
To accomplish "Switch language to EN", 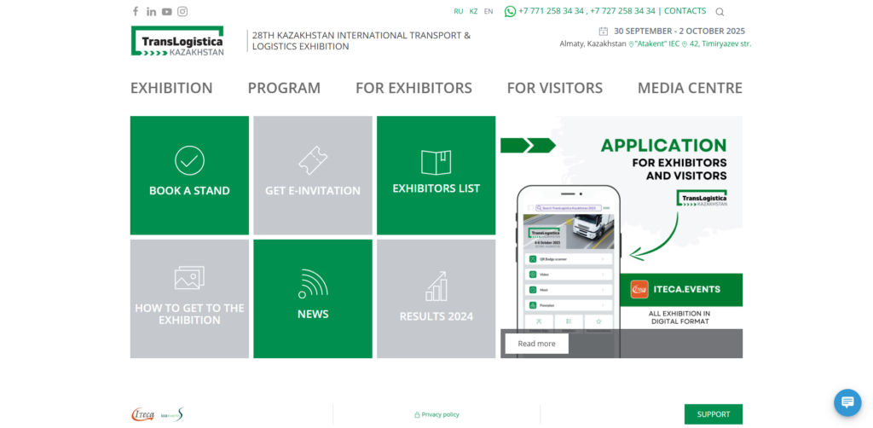I will coord(489,11).
